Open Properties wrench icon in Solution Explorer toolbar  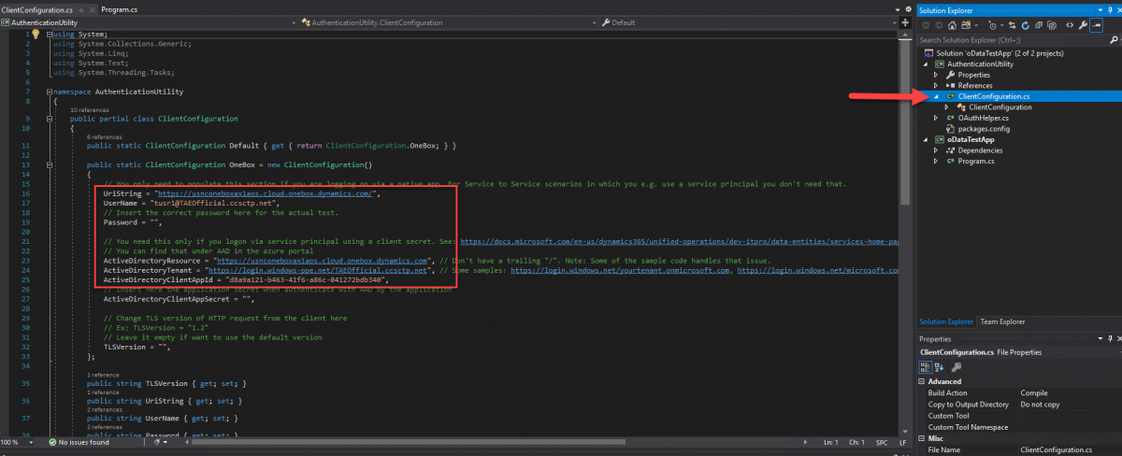[x=1083, y=25]
